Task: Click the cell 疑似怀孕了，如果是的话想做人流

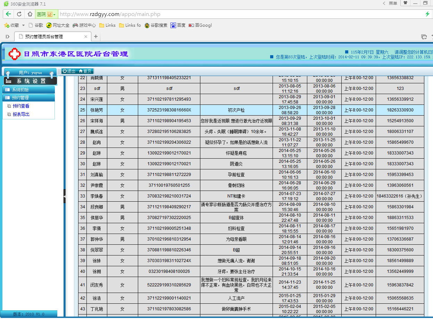Action: click(236, 142)
